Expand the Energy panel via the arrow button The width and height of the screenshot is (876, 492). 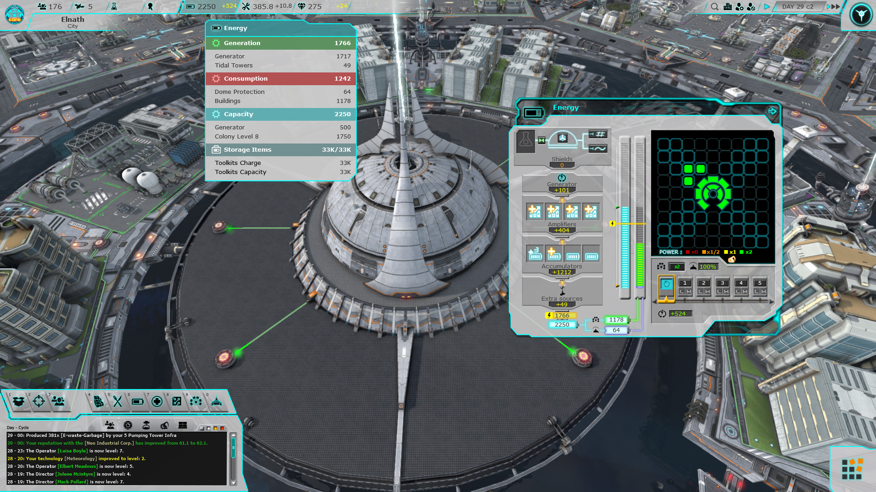click(x=772, y=111)
